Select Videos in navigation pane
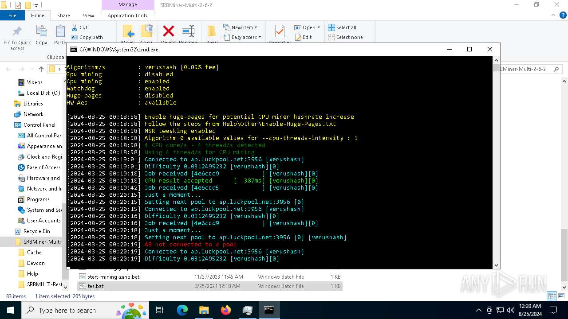The height and width of the screenshot is (319, 568). point(35,82)
